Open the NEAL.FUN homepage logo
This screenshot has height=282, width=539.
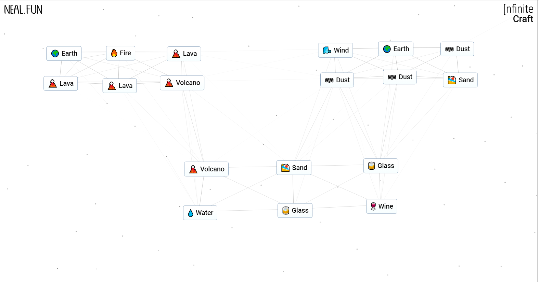(23, 10)
